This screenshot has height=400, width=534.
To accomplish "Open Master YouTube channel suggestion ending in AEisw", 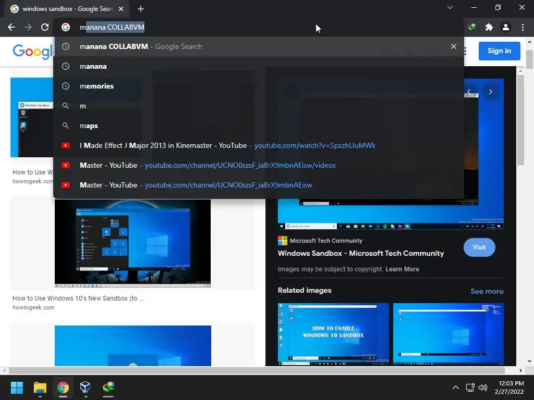I will (259, 185).
